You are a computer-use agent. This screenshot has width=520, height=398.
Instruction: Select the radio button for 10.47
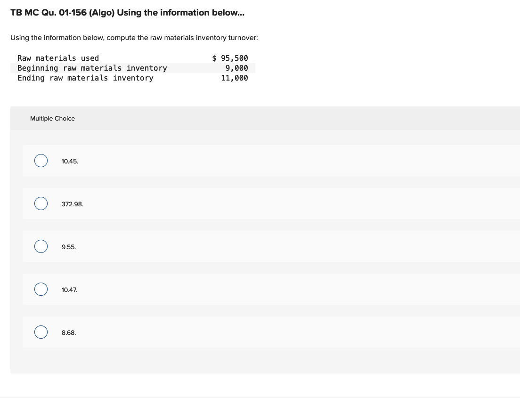[x=41, y=289]
